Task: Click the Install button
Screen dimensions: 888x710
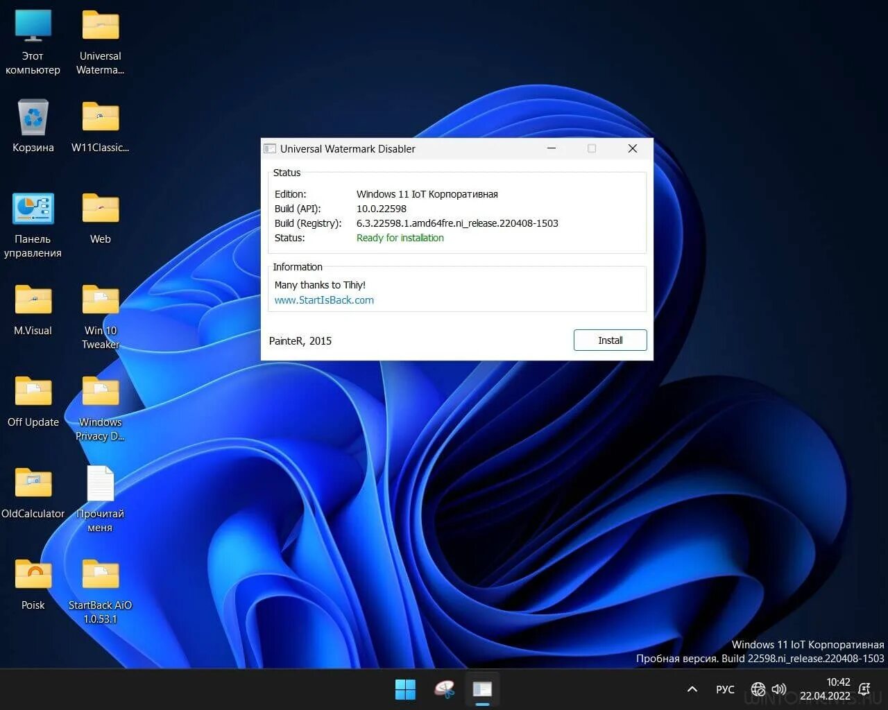Action: coord(610,340)
